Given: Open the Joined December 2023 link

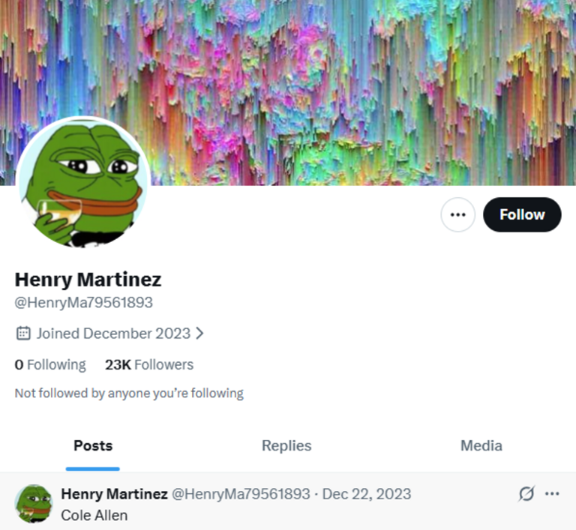Looking at the screenshot, I should coord(113,334).
